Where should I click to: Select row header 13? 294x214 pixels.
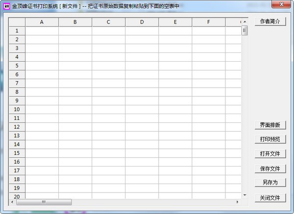17,136
